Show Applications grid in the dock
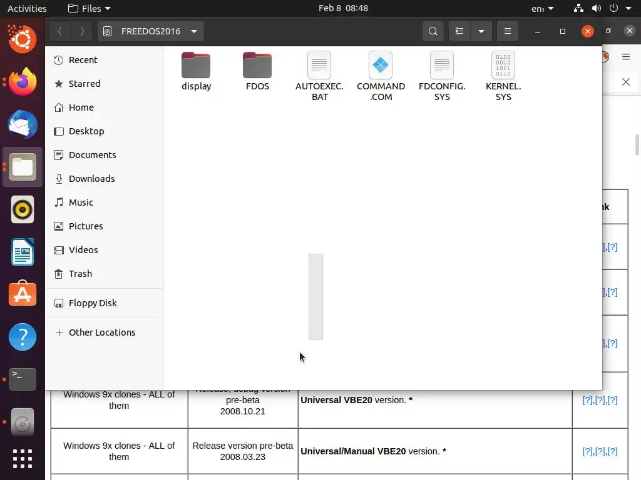641x480 pixels. [23, 459]
